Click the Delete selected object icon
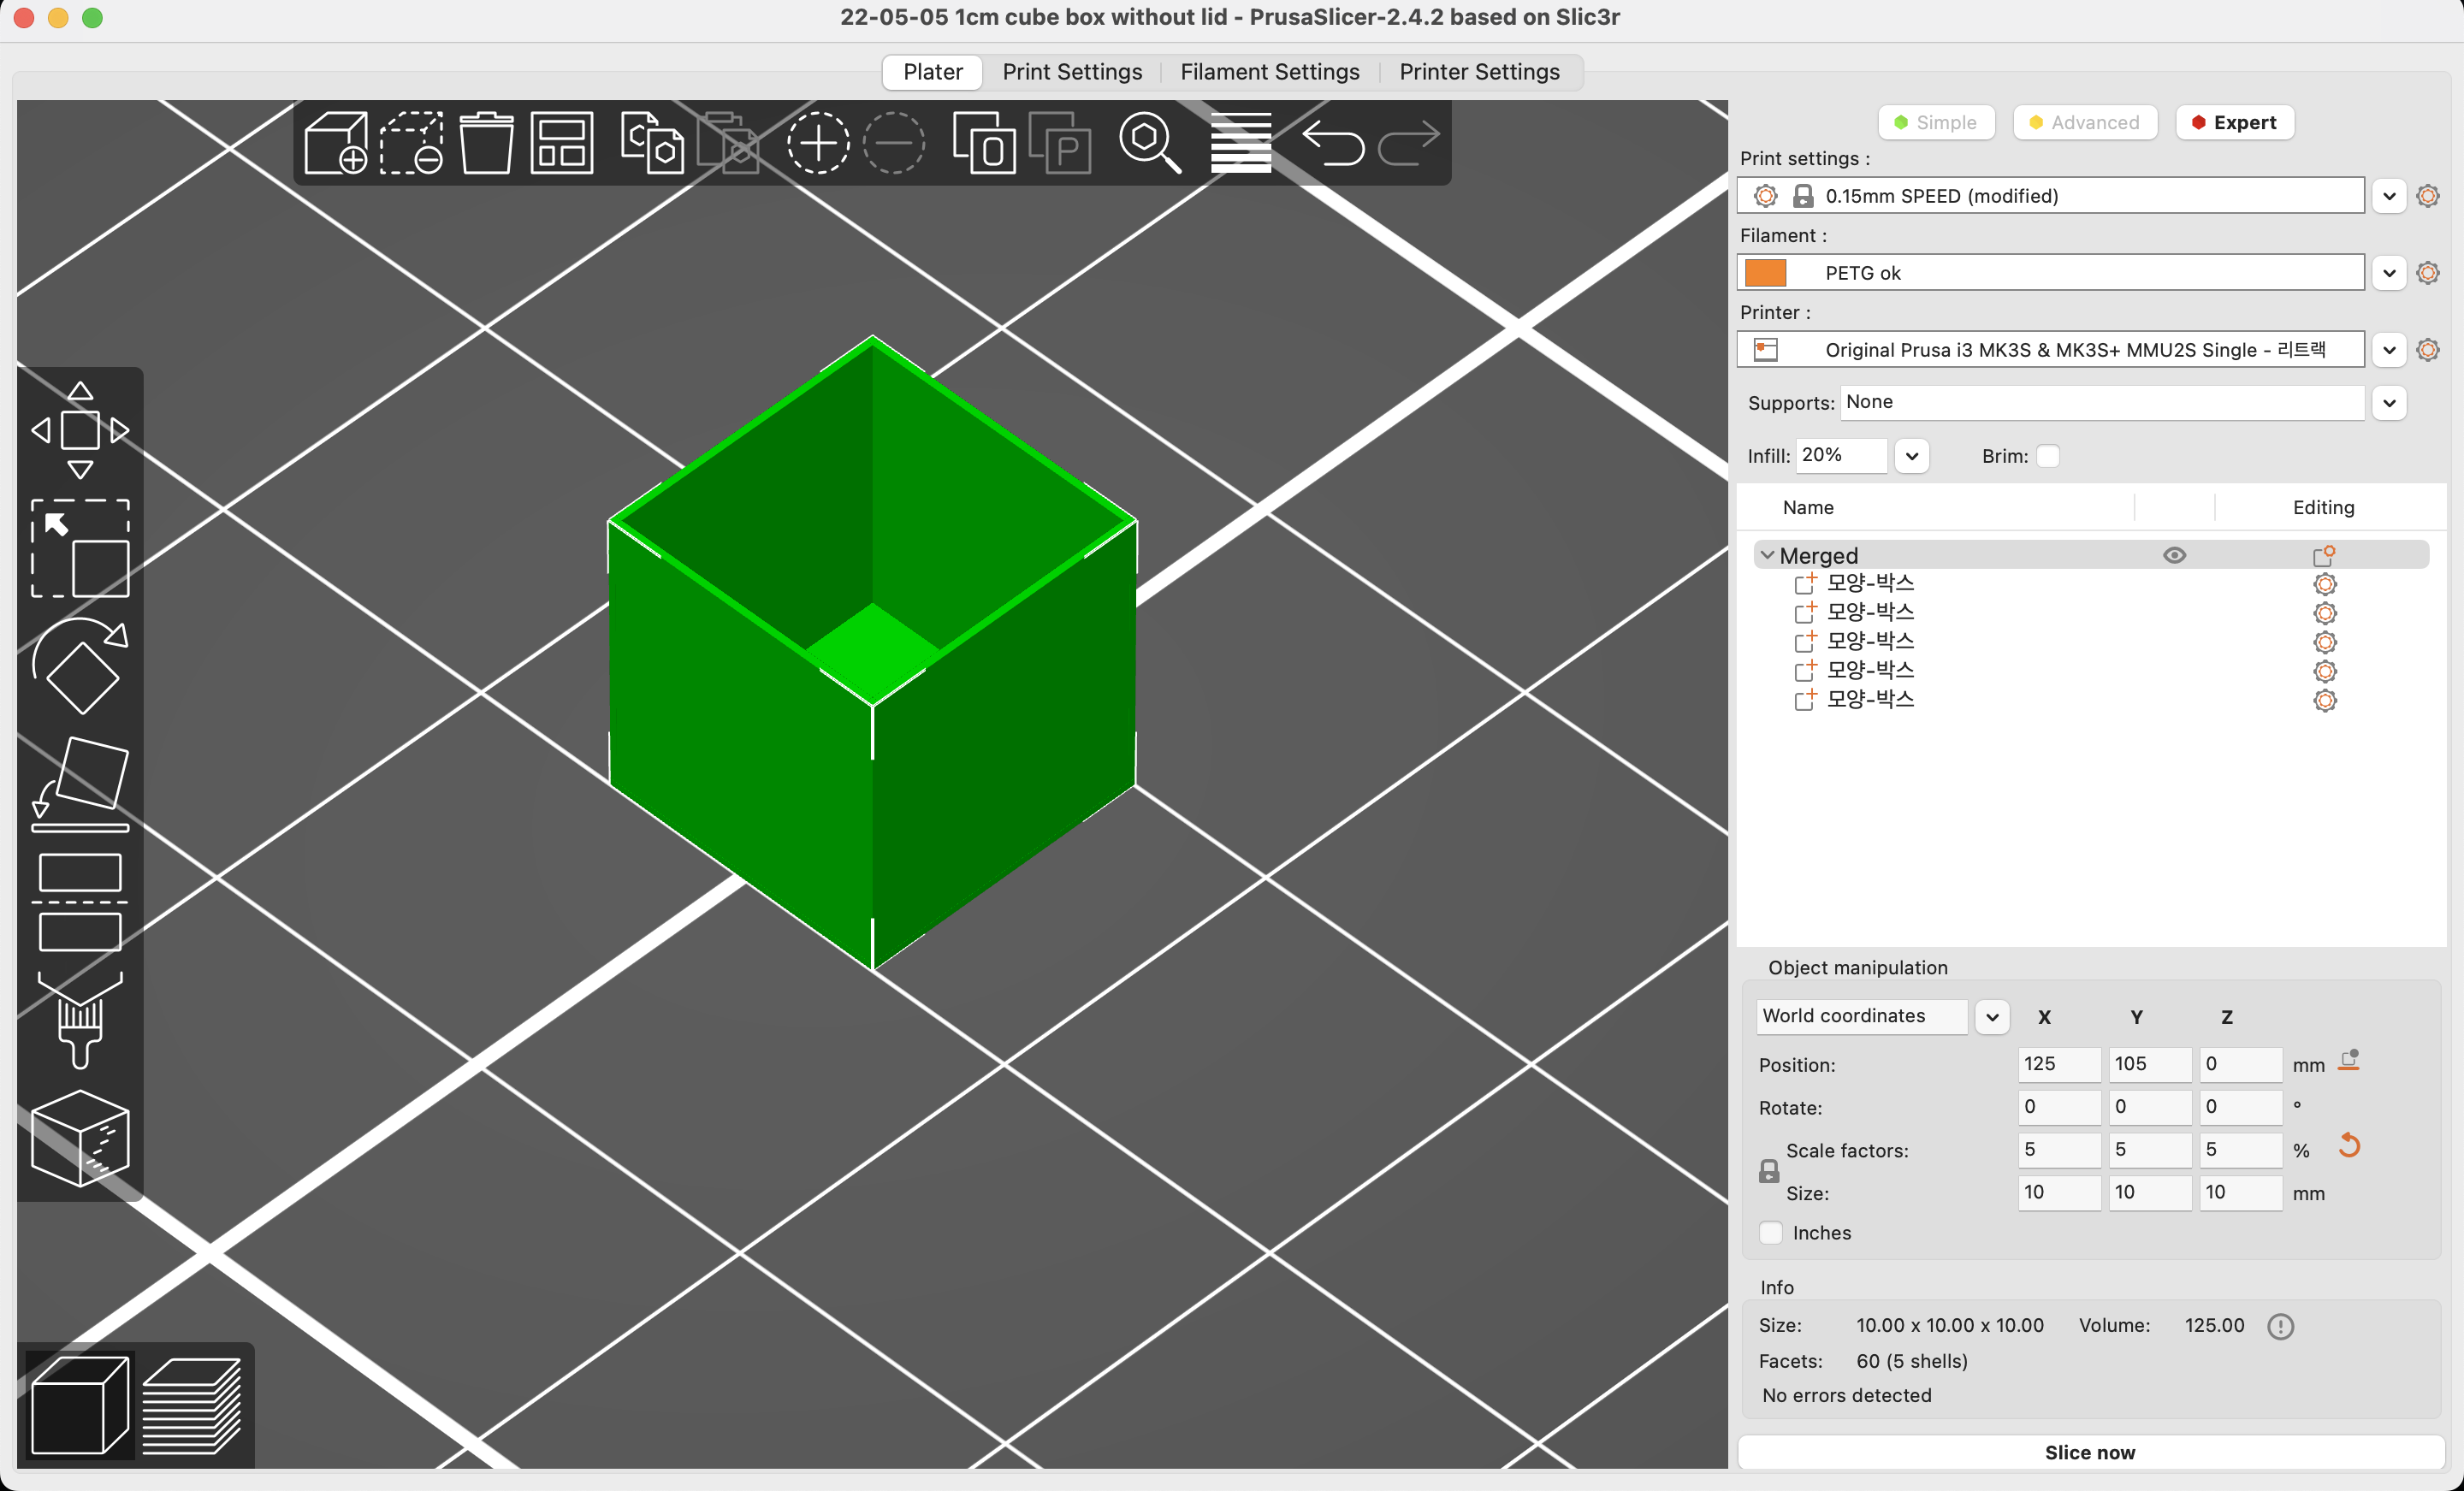Image resolution: width=2464 pixels, height=1491 pixels. coord(411,143)
